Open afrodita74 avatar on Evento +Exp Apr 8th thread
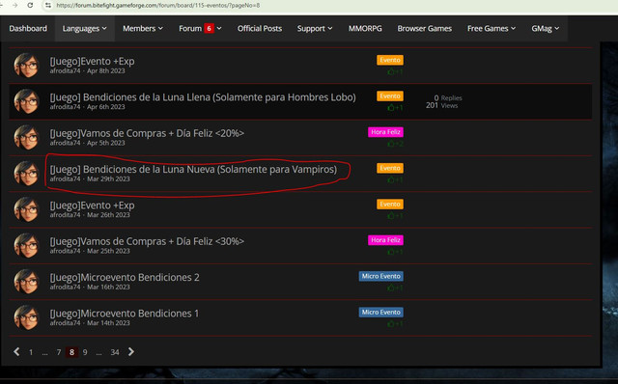618x384 pixels. pos(26,66)
